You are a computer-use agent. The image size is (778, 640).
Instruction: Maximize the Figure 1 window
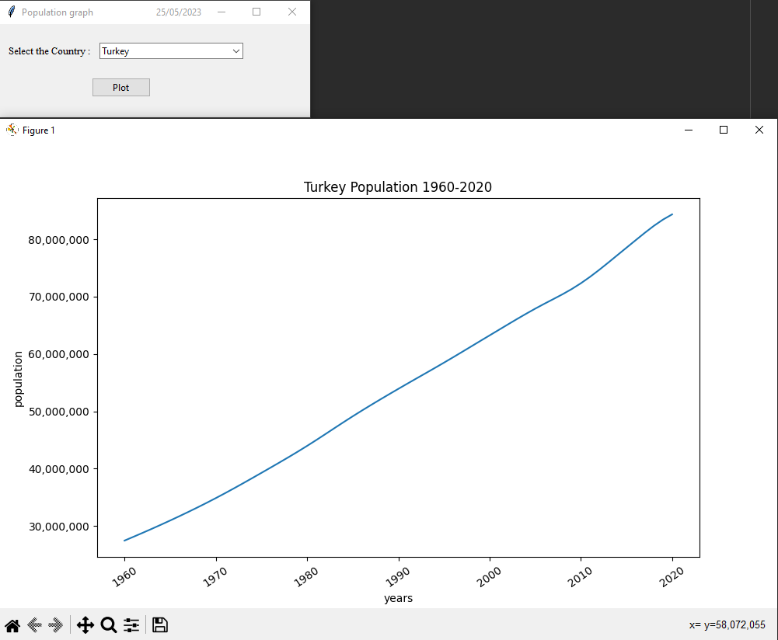point(724,130)
